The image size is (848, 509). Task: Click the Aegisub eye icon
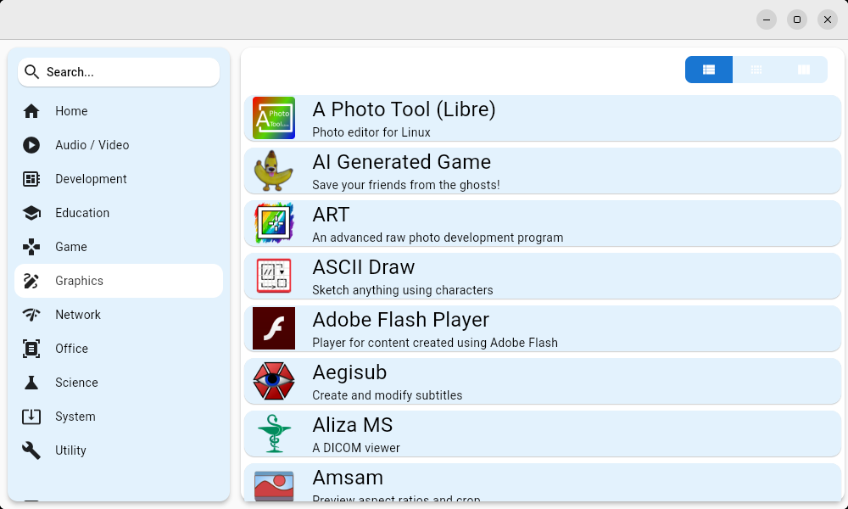click(x=274, y=381)
